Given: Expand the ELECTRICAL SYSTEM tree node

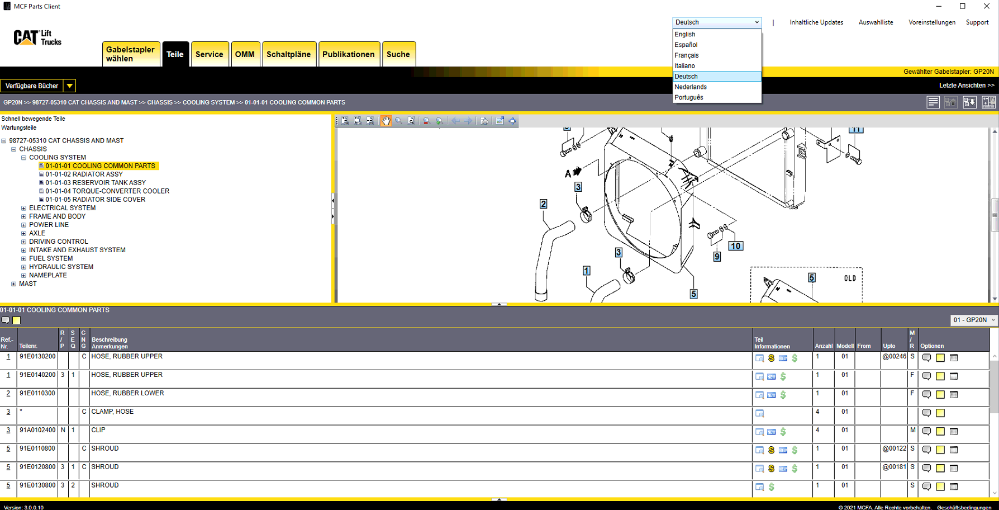Looking at the screenshot, I should [x=24, y=208].
